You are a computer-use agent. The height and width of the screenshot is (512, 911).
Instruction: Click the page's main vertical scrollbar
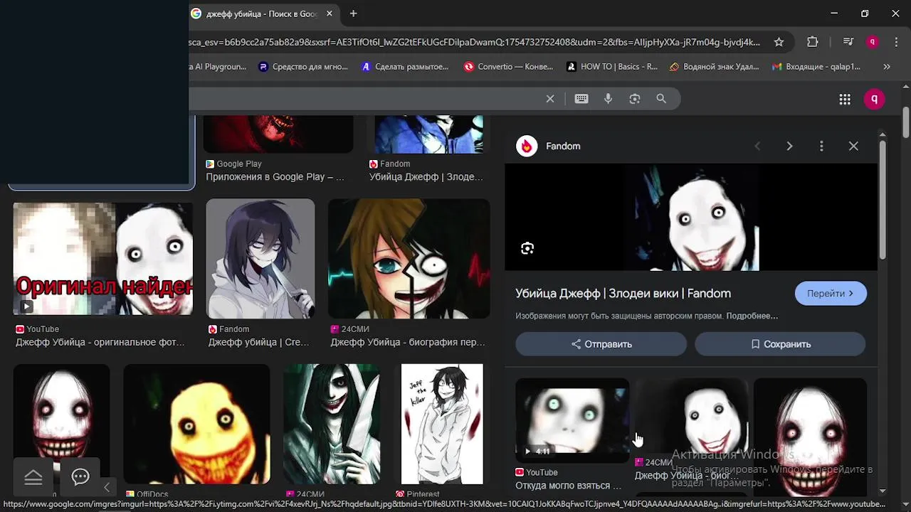905,122
